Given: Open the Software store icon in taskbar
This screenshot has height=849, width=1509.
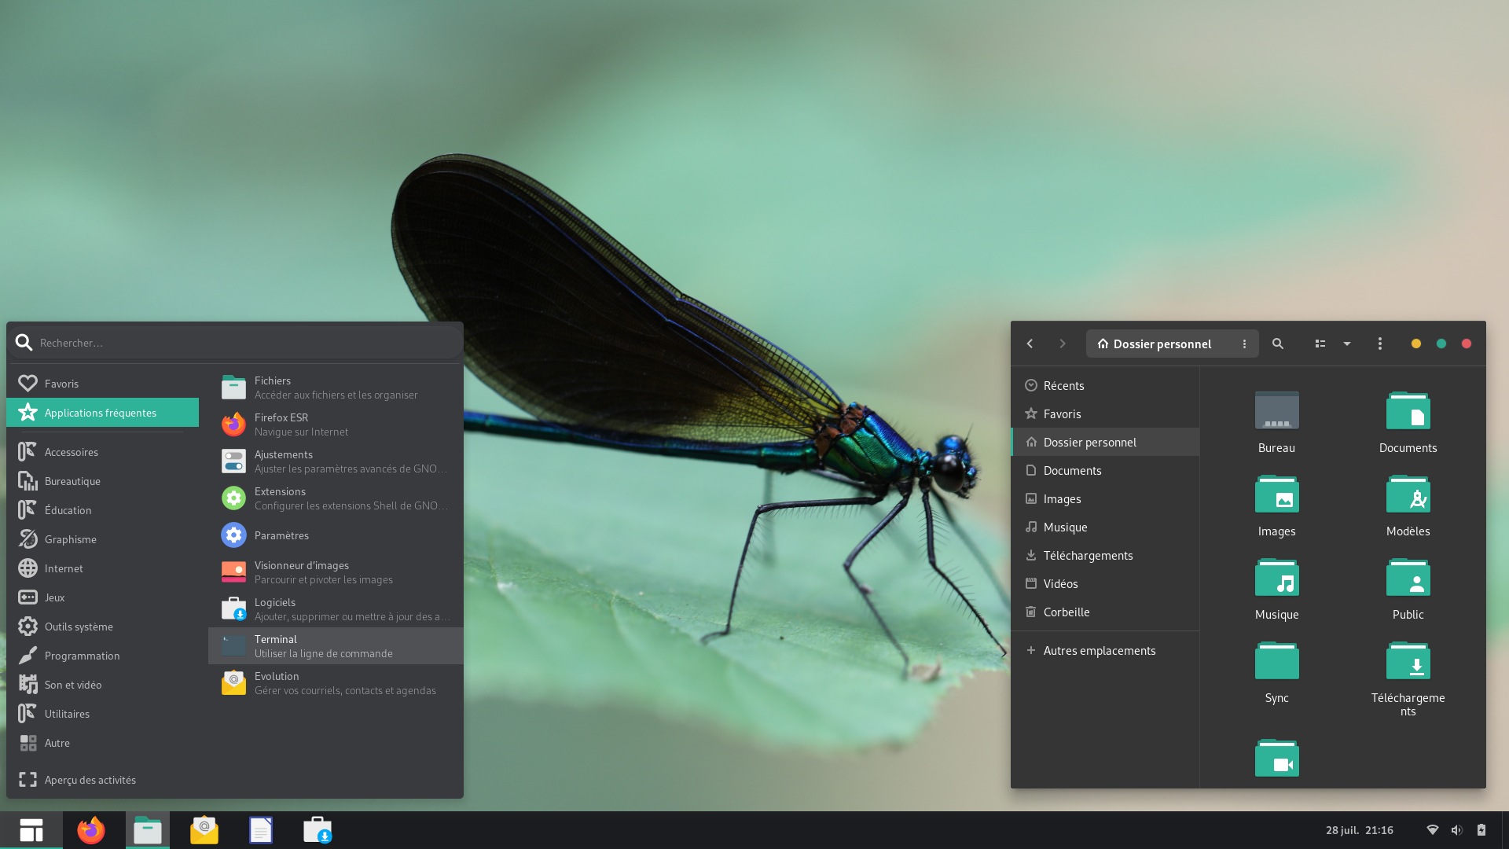Looking at the screenshot, I should click(318, 830).
